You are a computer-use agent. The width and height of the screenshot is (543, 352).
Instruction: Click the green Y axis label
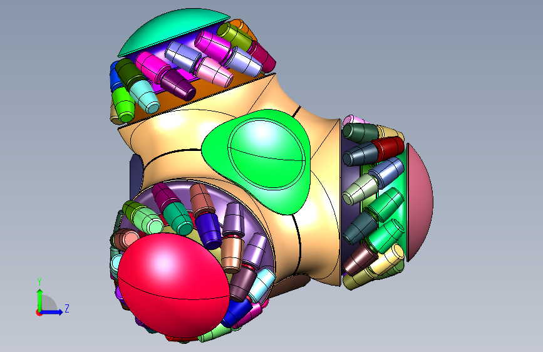40,282
